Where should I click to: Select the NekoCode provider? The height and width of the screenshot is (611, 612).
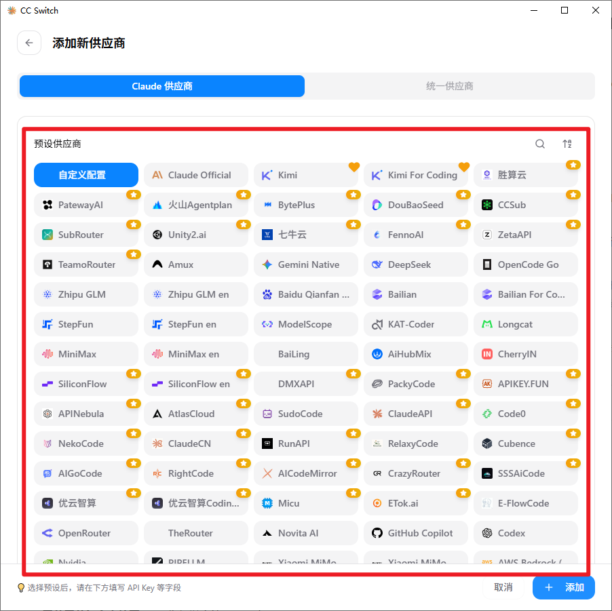pos(86,444)
